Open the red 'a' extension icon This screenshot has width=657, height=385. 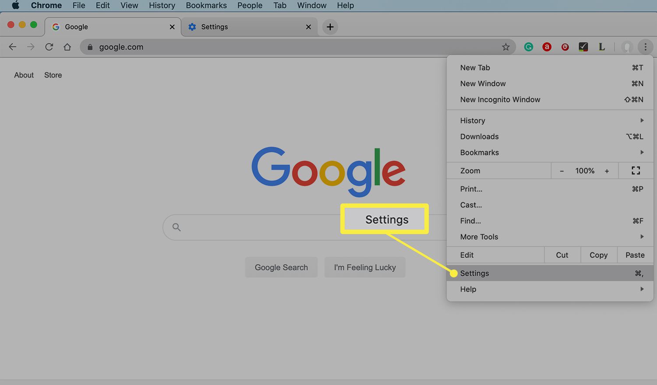click(x=547, y=47)
